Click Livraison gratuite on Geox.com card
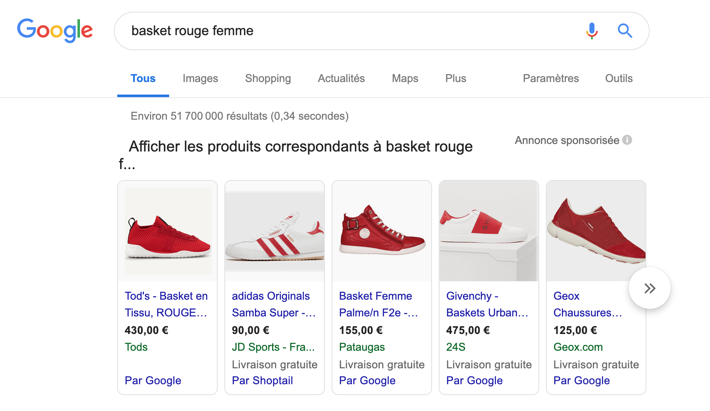The width and height of the screenshot is (710, 411). click(x=596, y=365)
